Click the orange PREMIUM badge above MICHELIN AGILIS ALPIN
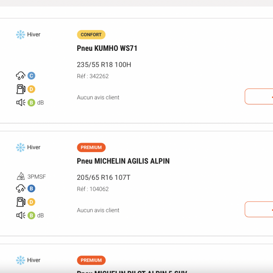This screenshot has width=273, height=273. [x=91, y=147]
